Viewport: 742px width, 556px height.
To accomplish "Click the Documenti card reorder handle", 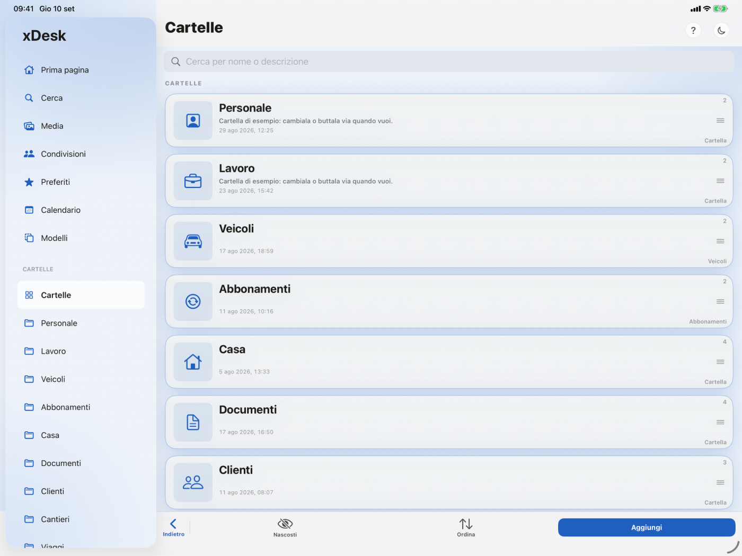I will click(x=720, y=423).
